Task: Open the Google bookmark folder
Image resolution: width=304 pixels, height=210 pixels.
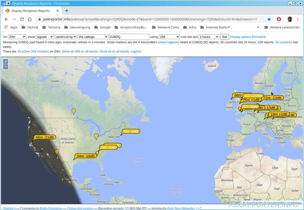Action: pos(102,27)
